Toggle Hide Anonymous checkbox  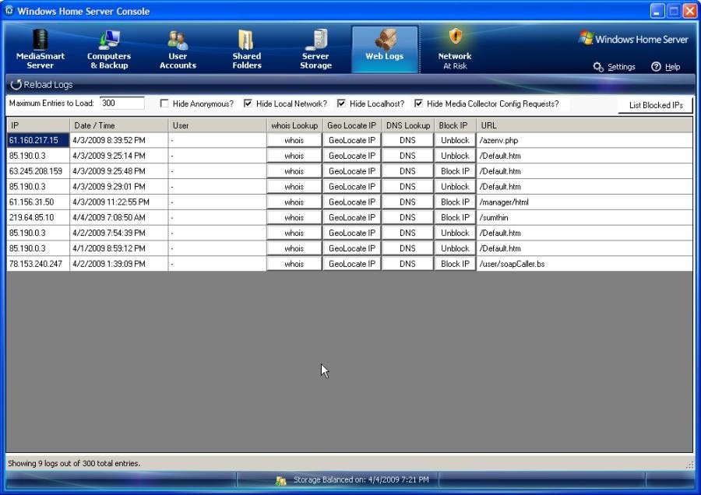click(164, 104)
